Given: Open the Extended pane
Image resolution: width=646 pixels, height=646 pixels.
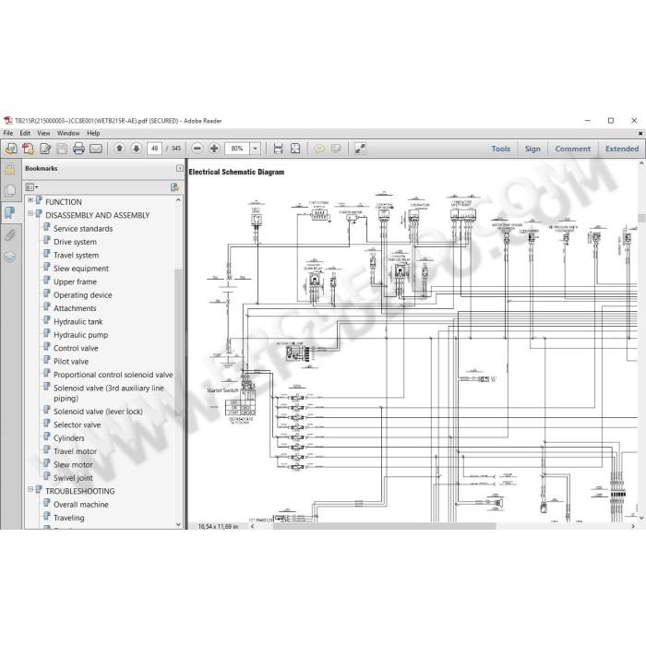Looking at the screenshot, I should (622, 149).
